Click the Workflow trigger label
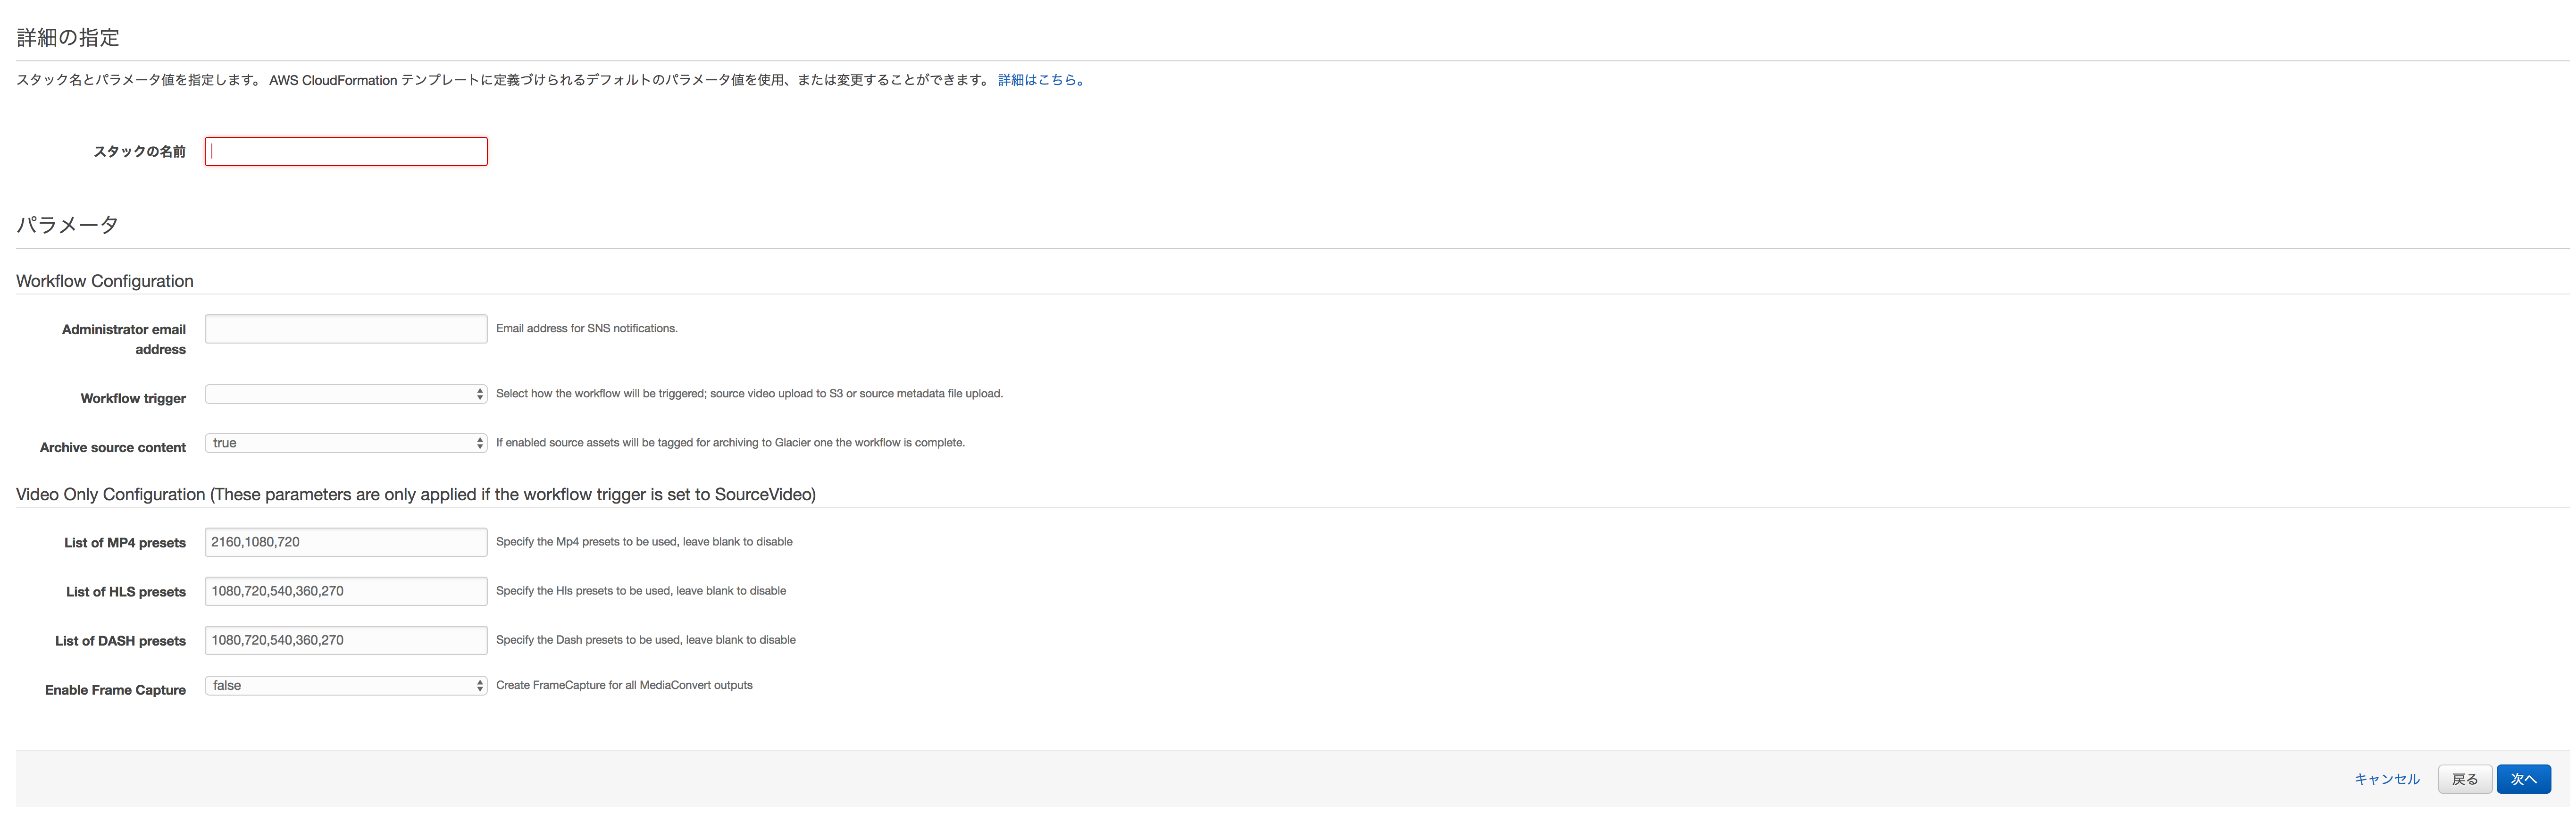Image resolution: width=2576 pixels, height=823 pixels. click(133, 399)
